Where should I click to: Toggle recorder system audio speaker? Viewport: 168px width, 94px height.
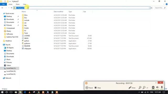coord(157,87)
